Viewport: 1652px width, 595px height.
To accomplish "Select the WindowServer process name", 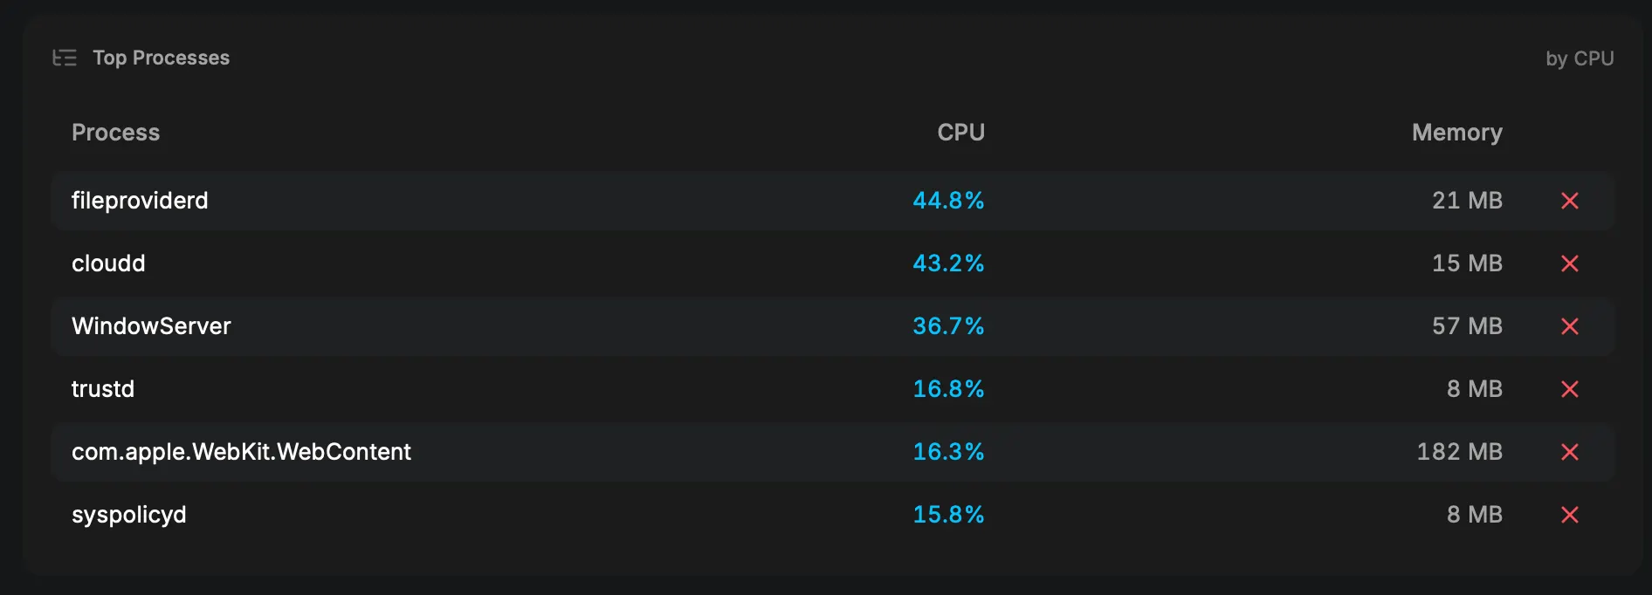I will point(151,326).
